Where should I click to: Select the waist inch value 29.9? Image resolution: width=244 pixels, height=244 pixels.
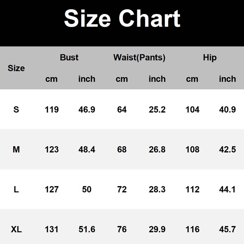click(x=157, y=229)
